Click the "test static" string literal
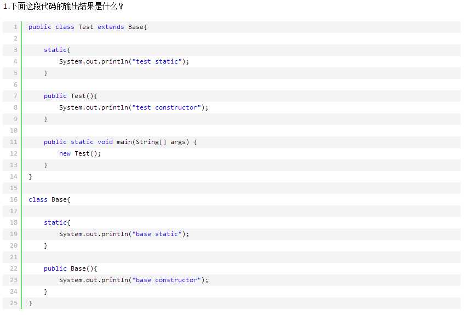Viewport: 464px width, 315px height. click(157, 61)
